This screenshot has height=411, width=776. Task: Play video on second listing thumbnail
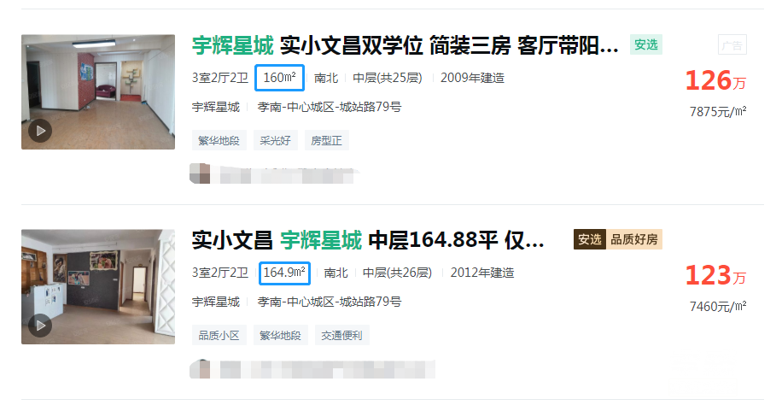point(40,326)
